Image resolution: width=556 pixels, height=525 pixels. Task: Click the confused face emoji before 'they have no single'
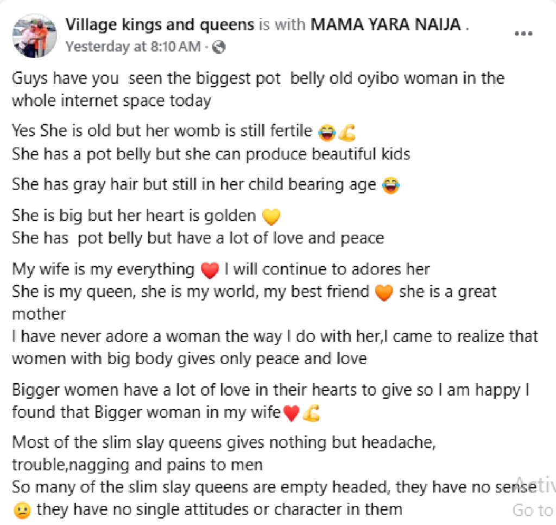22,511
